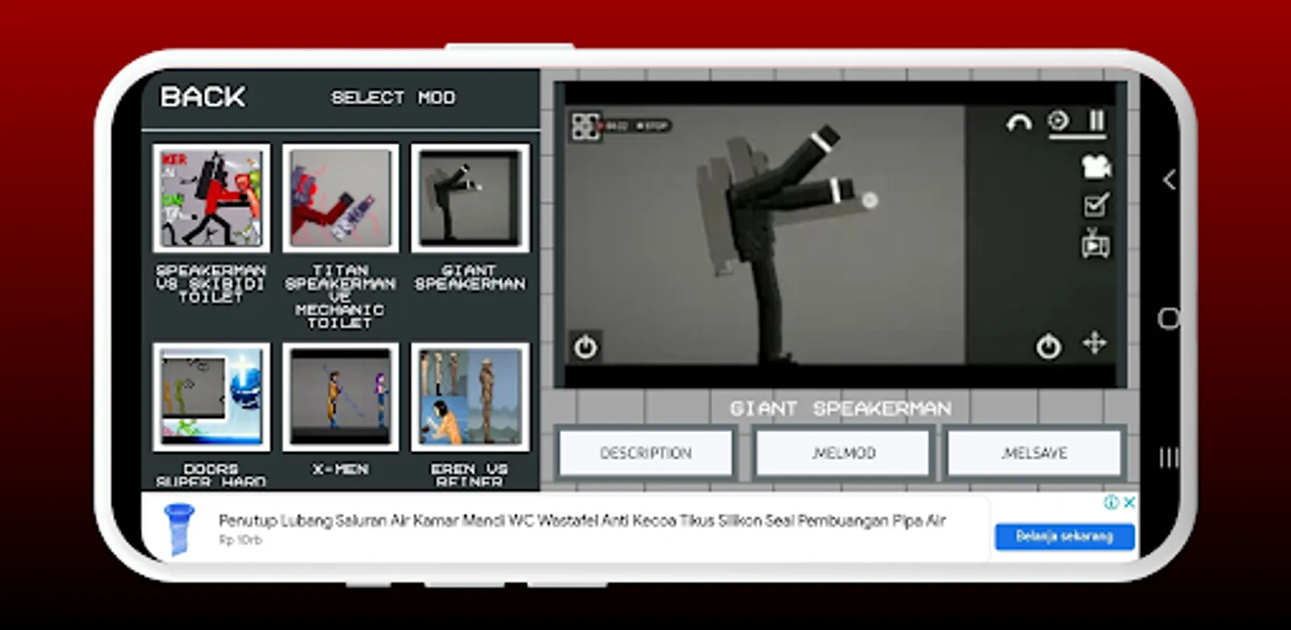
Task: Select Titan Speakerman vs Mechanic Toilet thumbnail
Action: pyautogui.click(x=340, y=198)
